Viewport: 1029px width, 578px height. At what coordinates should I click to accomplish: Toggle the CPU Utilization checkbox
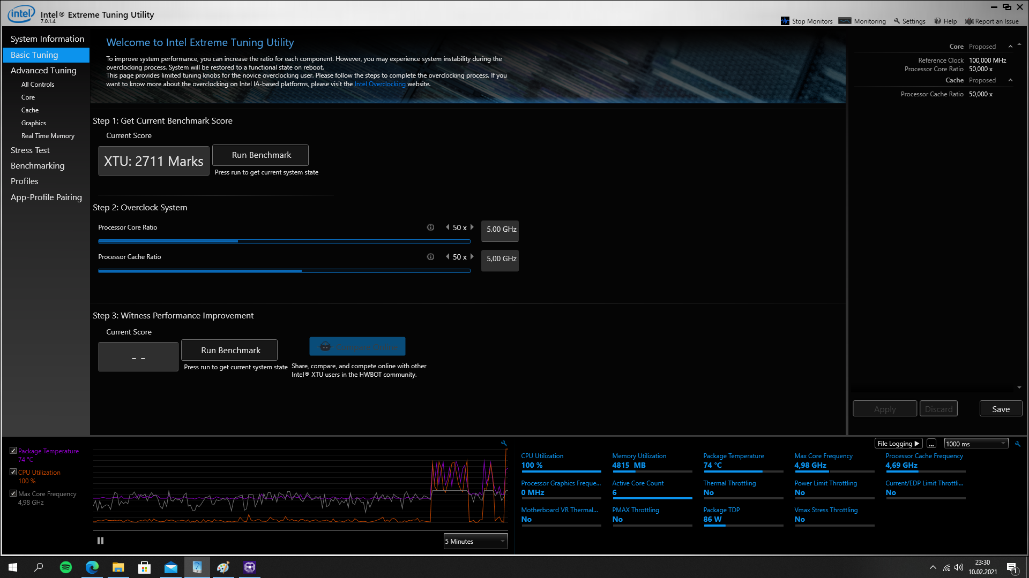point(13,472)
